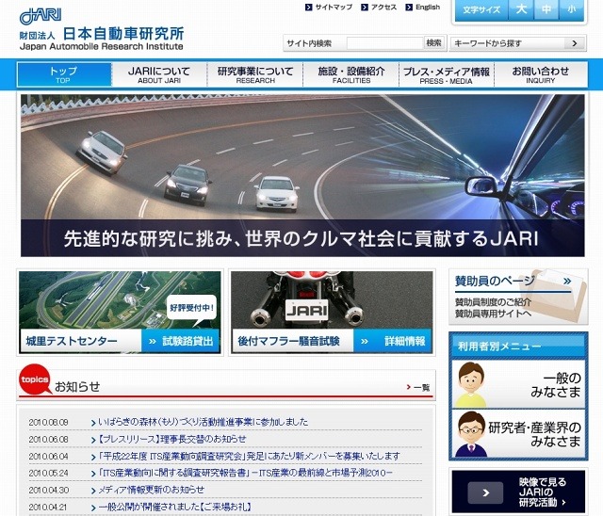Screen dimensions: 603x516
Task: Click date 2010.05.24 in news list
Action: pyautogui.click(x=48, y=474)
